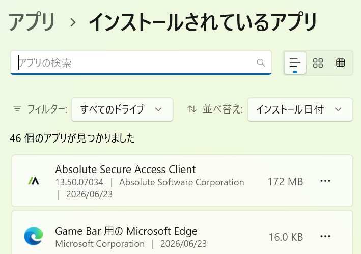
Task: Click the sort arrows icon
Action: point(192,109)
